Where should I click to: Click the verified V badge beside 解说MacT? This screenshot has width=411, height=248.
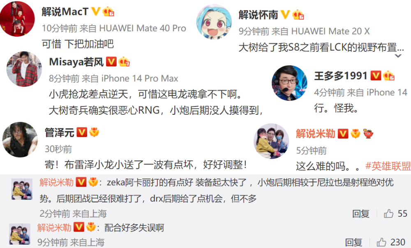[x=95, y=12]
